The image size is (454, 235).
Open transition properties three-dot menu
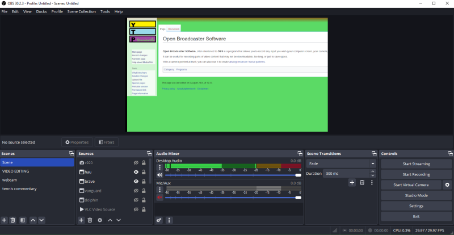[x=372, y=183]
